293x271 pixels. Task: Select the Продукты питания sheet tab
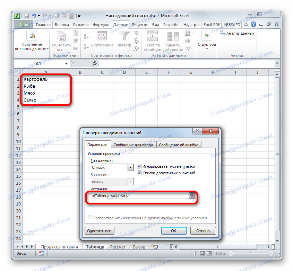[x=59, y=247]
